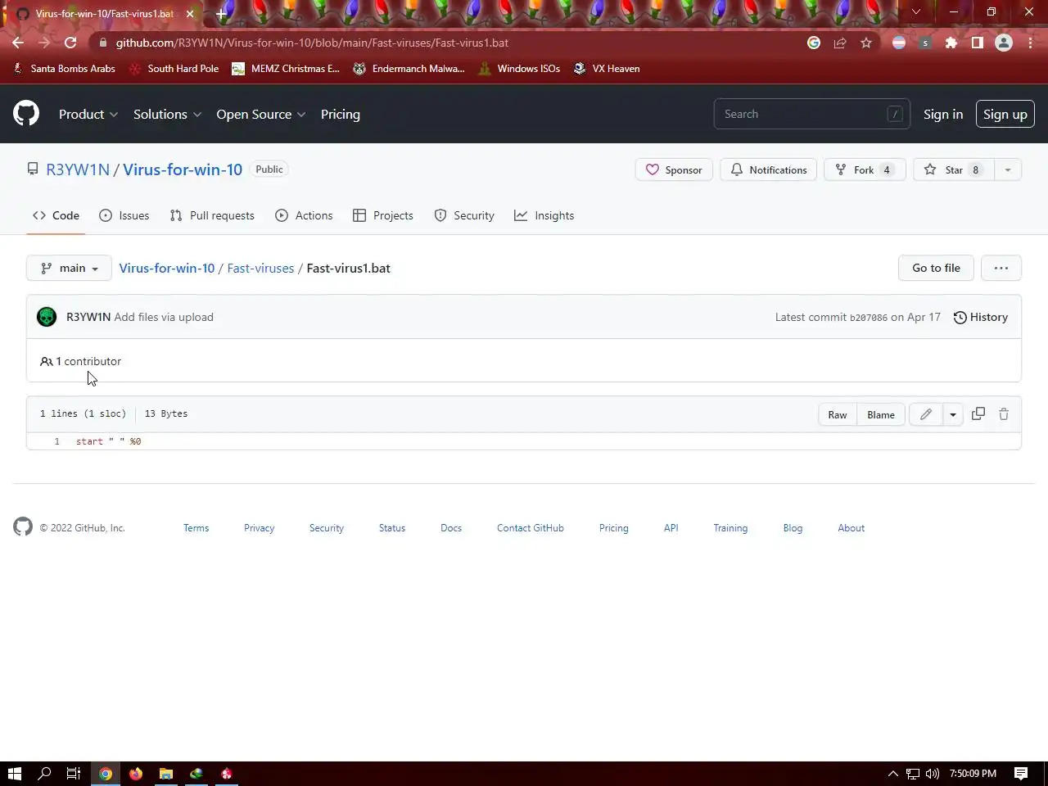The image size is (1048, 786).
Task: Open Fast-viruses folder breadcrumb
Action: pos(260,268)
